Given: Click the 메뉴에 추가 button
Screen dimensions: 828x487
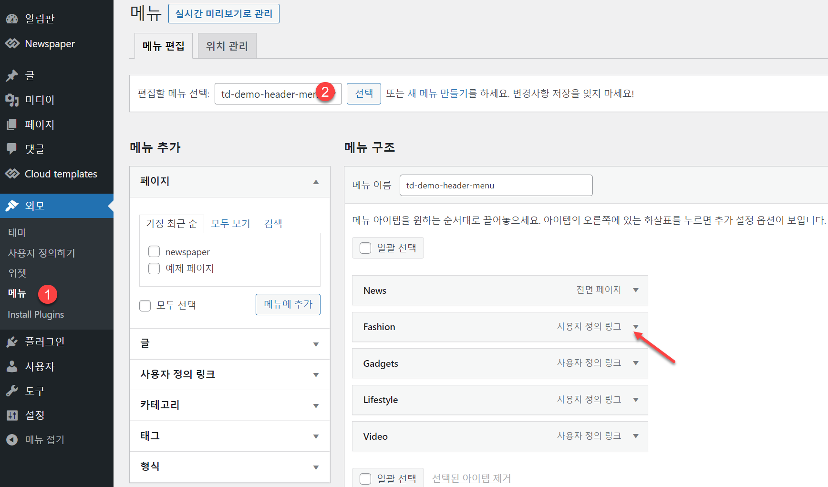Looking at the screenshot, I should click(288, 304).
